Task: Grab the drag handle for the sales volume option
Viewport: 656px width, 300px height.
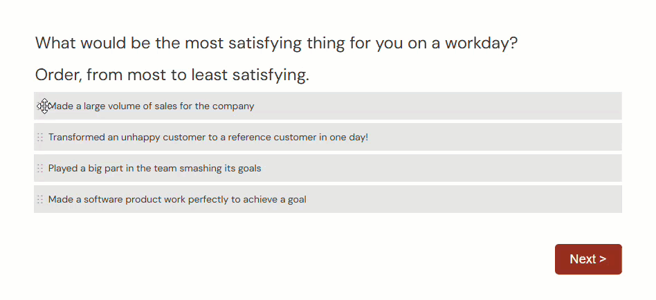Action: pyautogui.click(x=40, y=106)
